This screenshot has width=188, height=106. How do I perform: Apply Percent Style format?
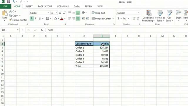point(125,19)
